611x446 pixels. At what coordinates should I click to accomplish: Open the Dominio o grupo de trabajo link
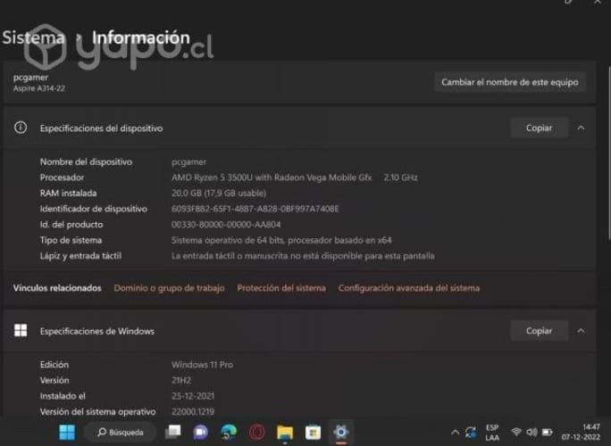coord(169,288)
